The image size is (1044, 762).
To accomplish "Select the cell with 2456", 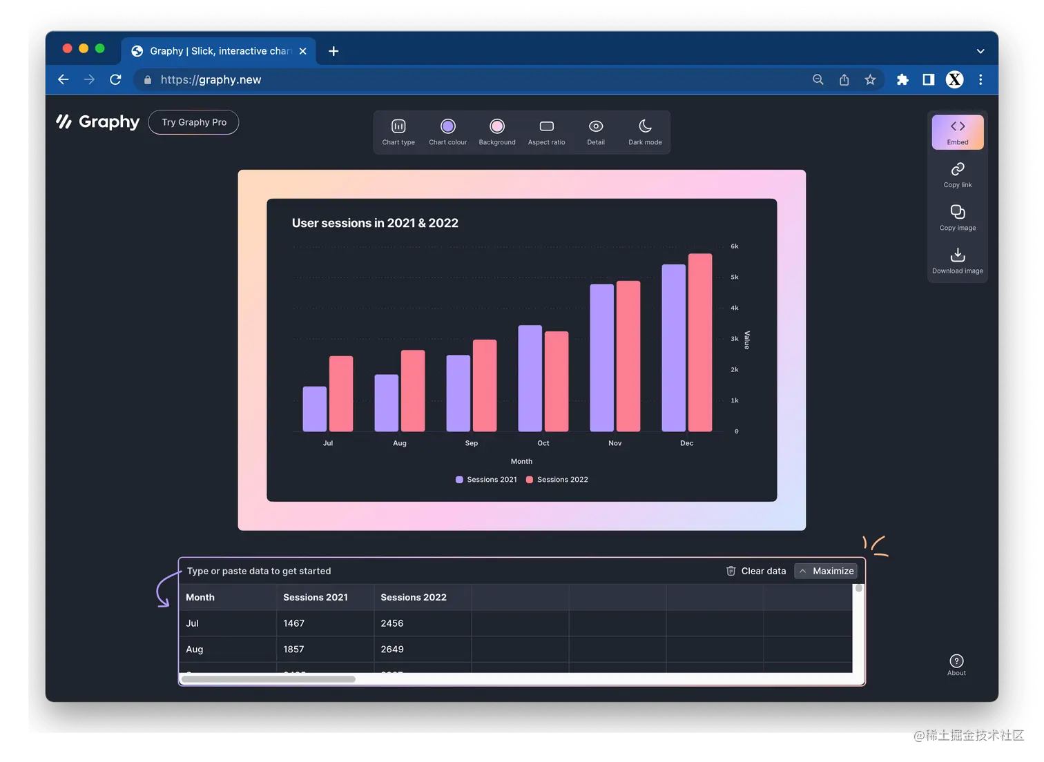I will [423, 623].
